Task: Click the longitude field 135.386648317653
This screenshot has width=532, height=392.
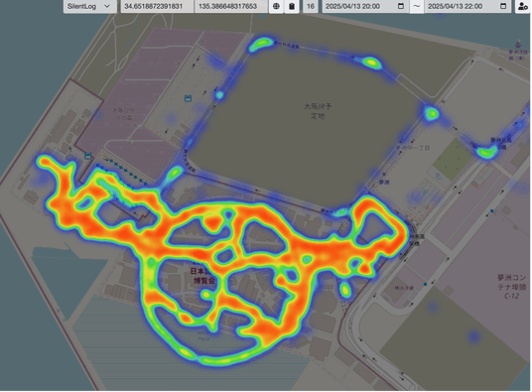Action: (x=230, y=6)
